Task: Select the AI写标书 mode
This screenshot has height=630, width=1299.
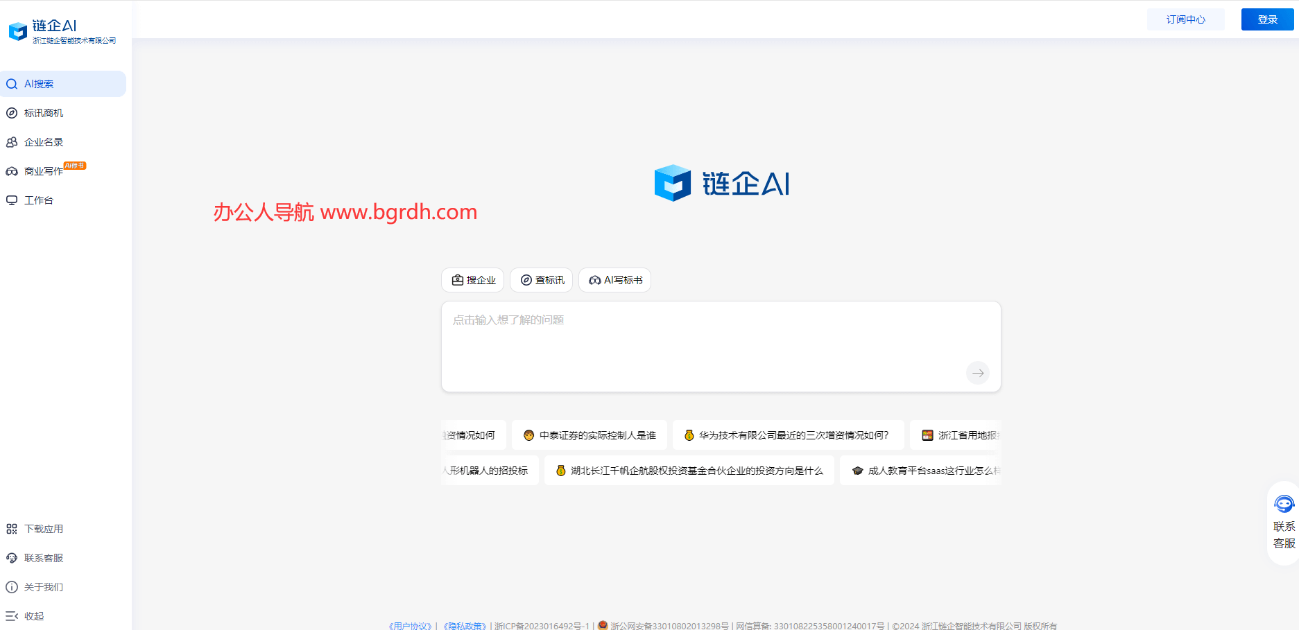Action: coord(614,280)
